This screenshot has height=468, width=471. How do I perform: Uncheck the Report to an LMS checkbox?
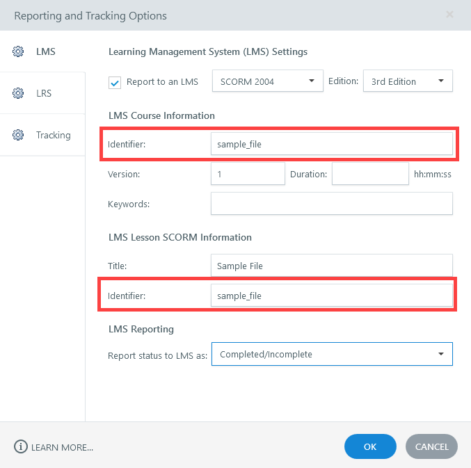coord(115,82)
